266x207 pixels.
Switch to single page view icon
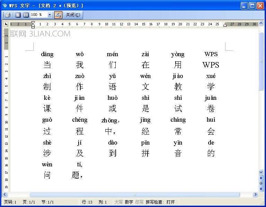tap(18, 15)
